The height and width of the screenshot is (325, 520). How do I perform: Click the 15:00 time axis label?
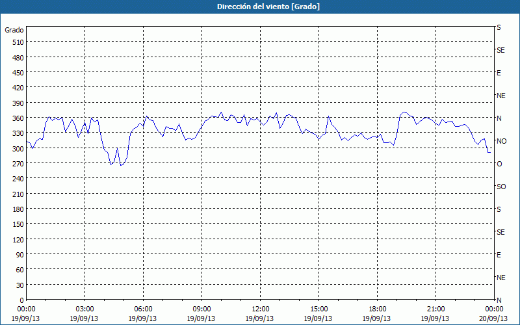[318, 309]
